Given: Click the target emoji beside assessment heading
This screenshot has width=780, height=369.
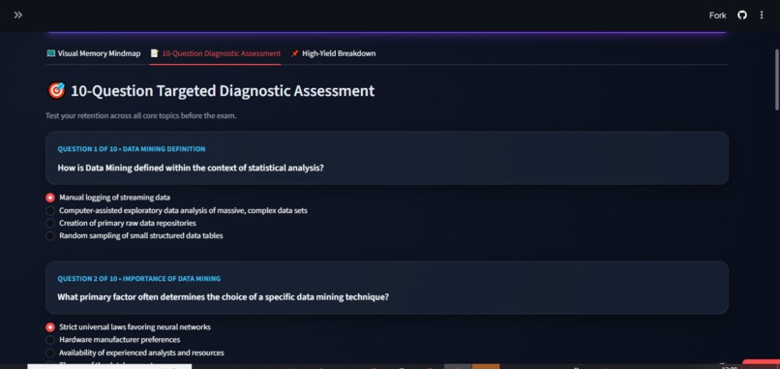Looking at the screenshot, I should click(57, 91).
